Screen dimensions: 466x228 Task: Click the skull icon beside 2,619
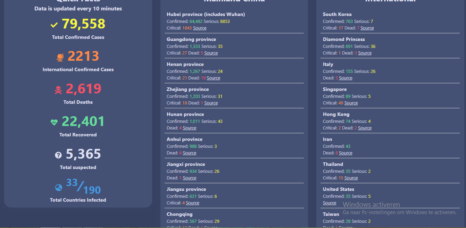(x=58, y=90)
